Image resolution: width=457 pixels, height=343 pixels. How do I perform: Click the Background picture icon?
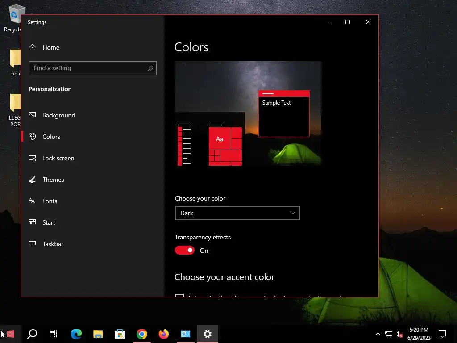tap(32, 115)
